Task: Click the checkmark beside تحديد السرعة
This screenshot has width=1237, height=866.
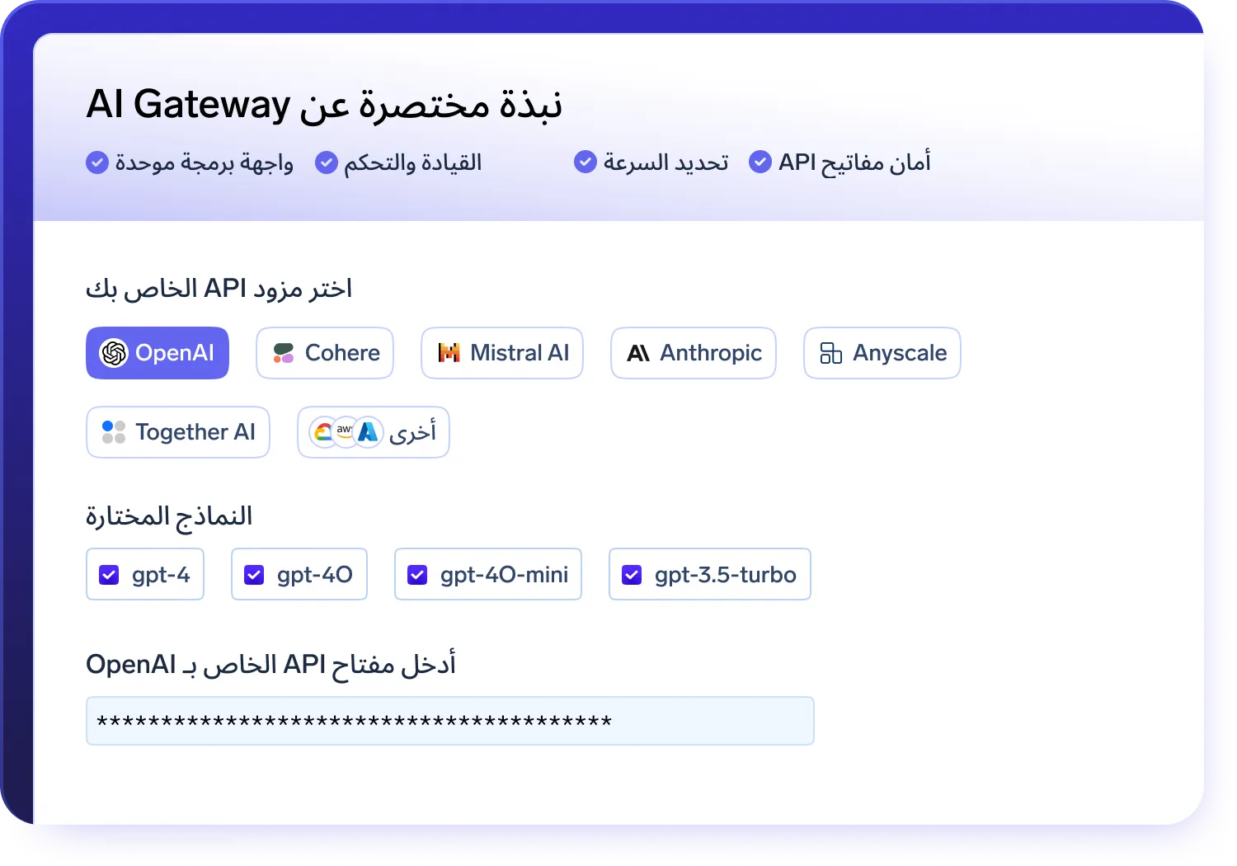Action: click(x=586, y=162)
